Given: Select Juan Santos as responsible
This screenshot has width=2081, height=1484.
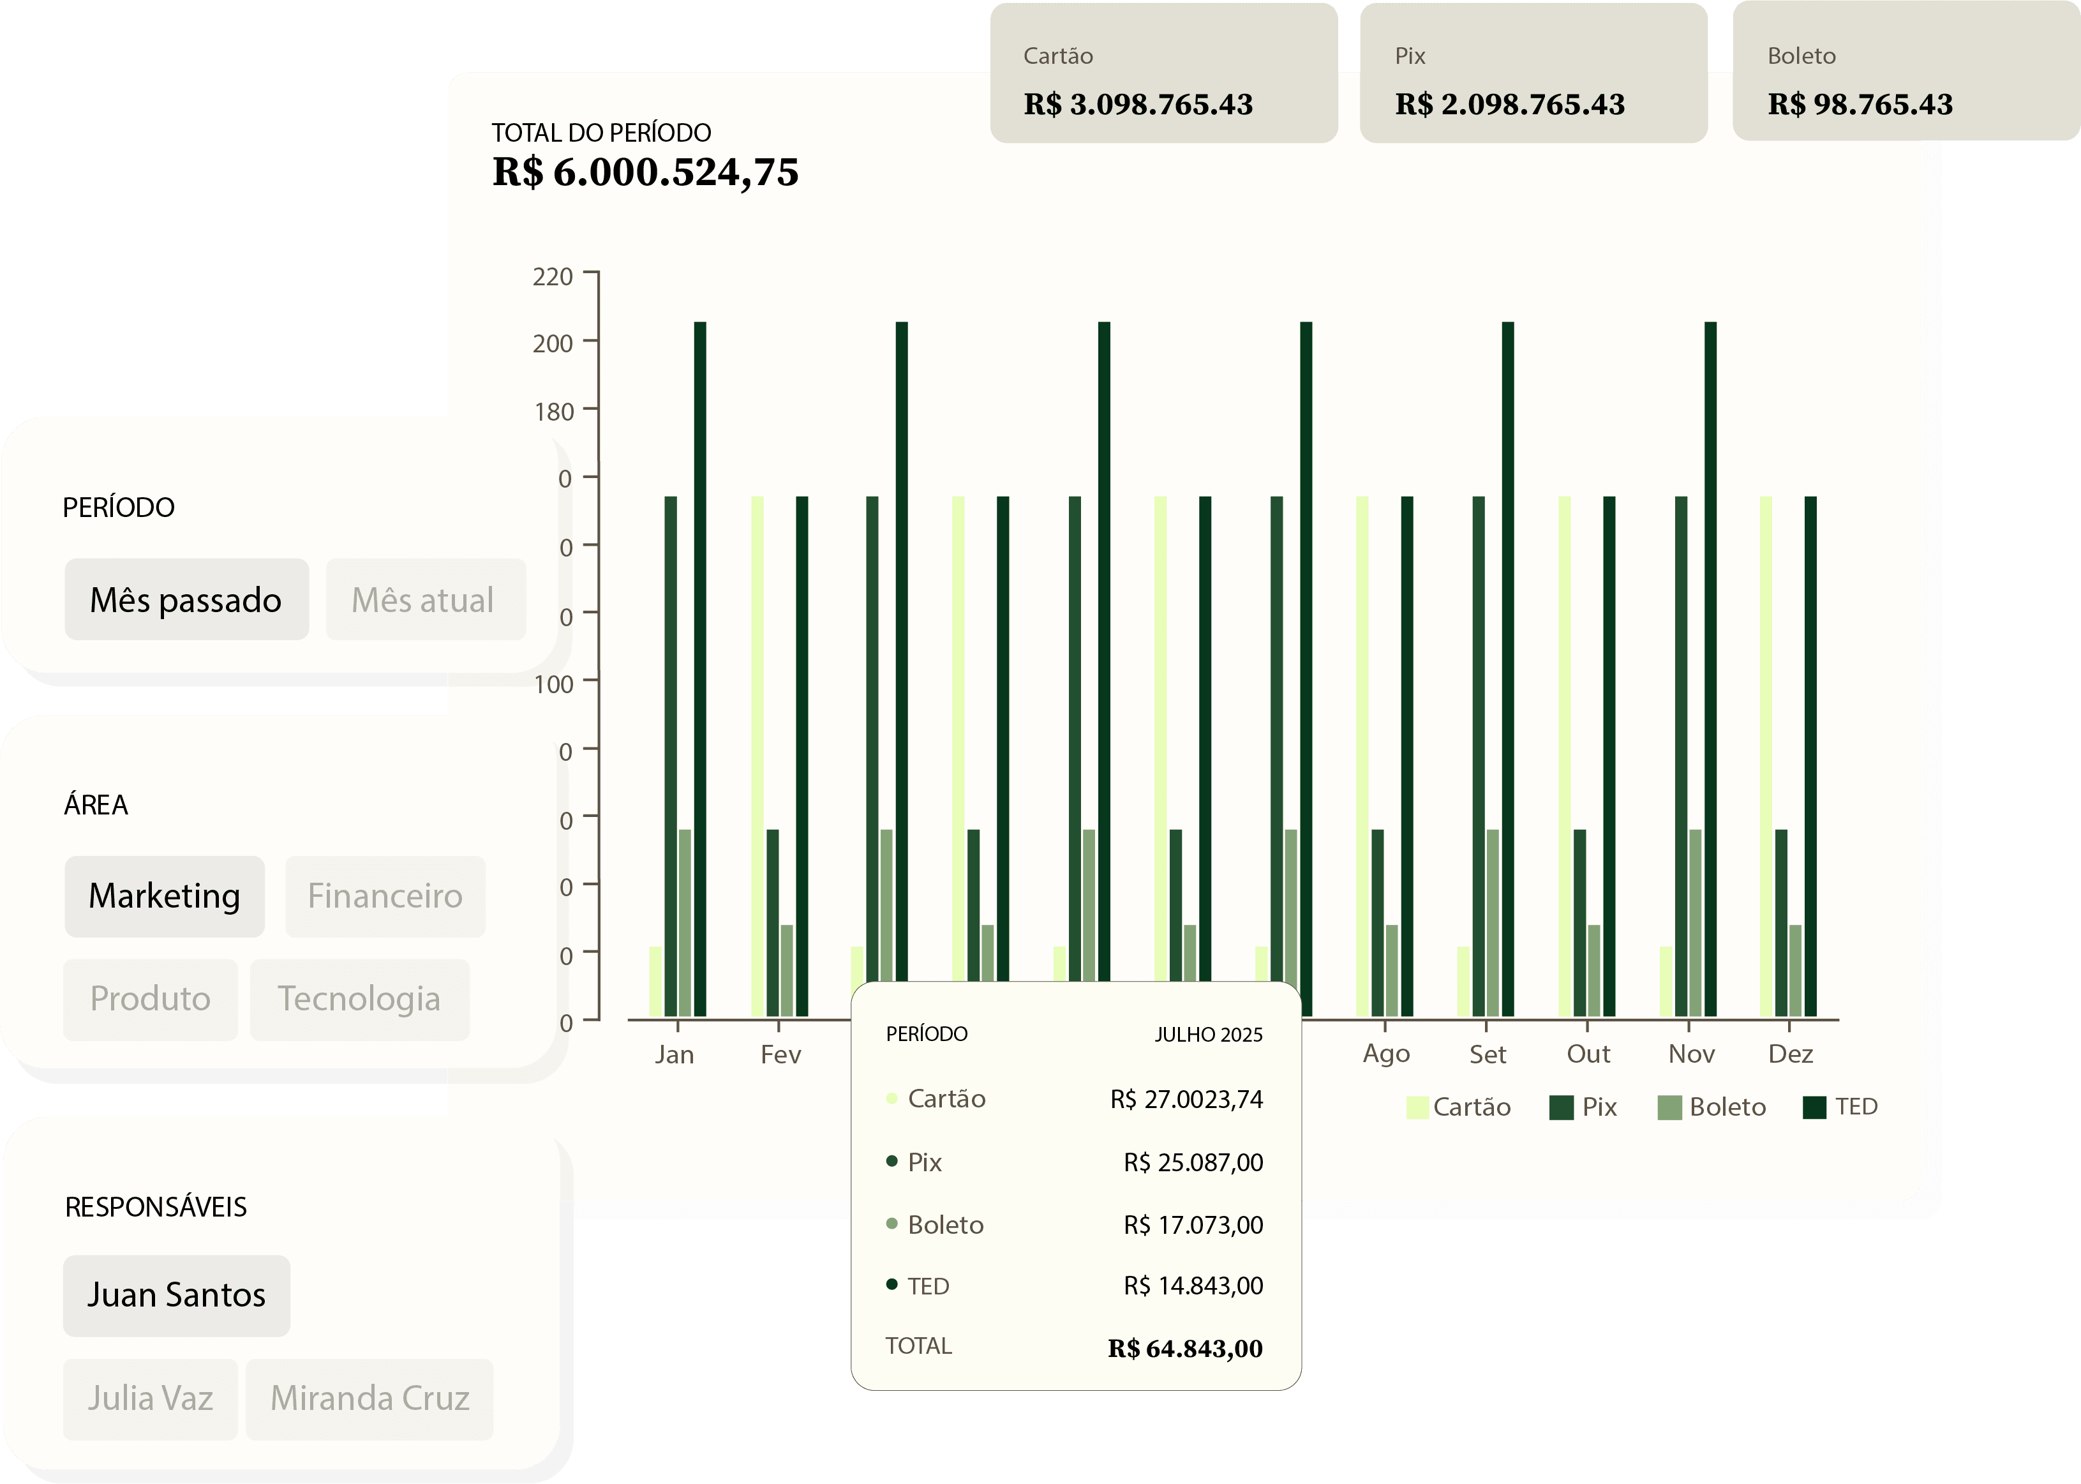Looking at the screenshot, I should pos(176,1295).
